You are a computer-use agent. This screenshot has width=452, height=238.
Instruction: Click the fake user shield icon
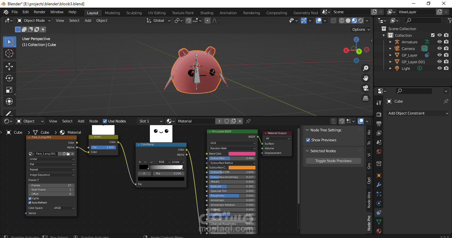pyautogui.click(x=227, y=121)
